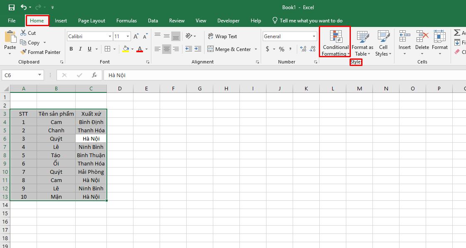Click the Undo button
This screenshot has height=248, width=466.
(x=25, y=7)
